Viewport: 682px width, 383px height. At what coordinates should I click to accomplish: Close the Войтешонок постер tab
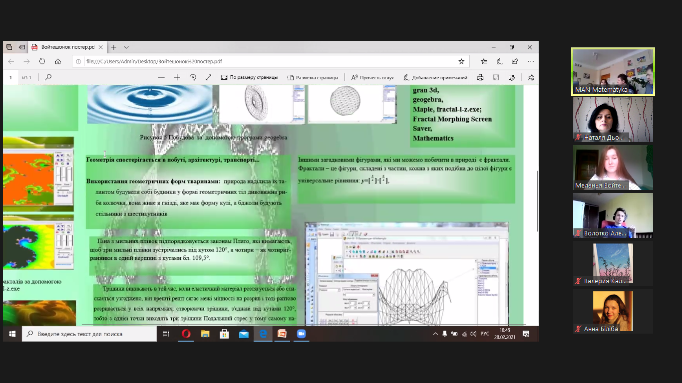click(x=101, y=47)
